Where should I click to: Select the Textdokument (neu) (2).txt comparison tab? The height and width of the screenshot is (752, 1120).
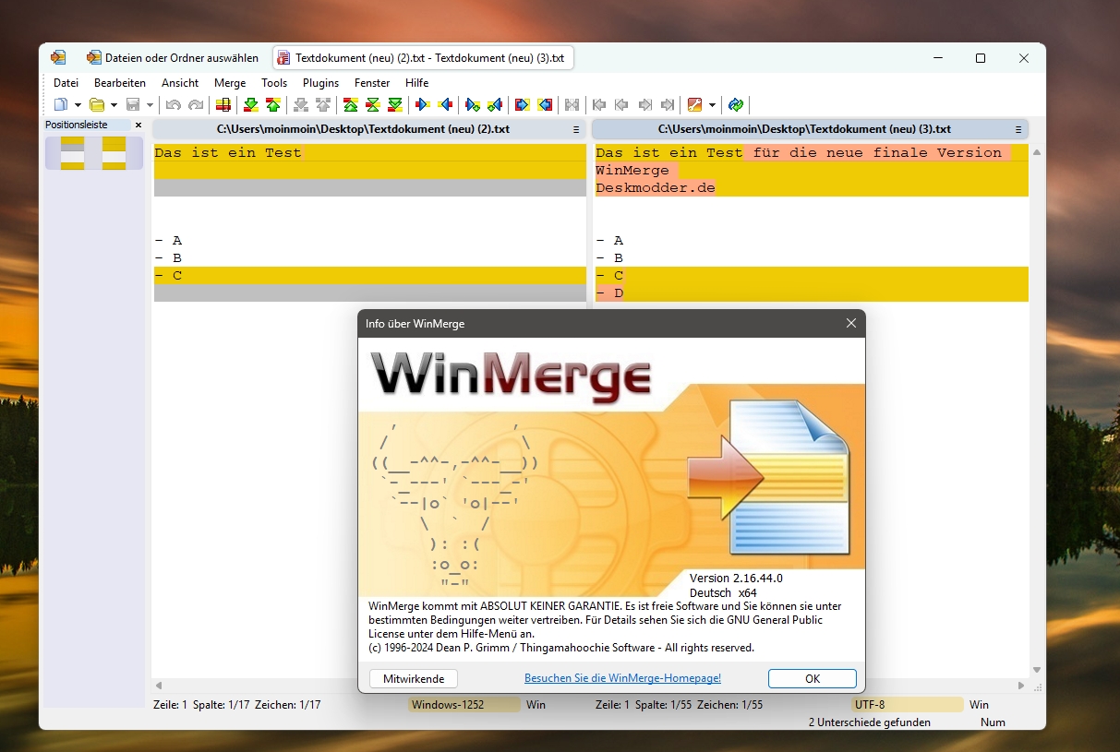click(424, 57)
